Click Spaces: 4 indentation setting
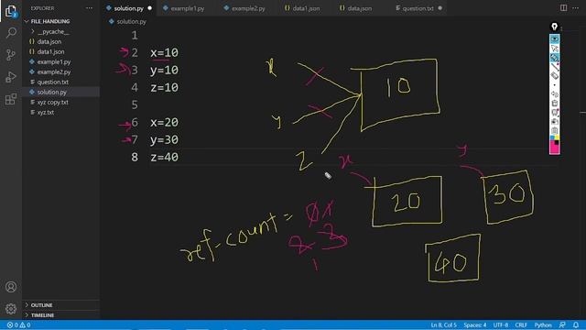 coord(474,324)
